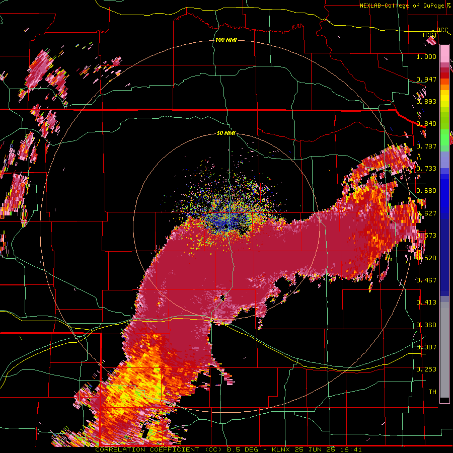Screen dimensions: 453x453
Task: Click the 1.000 value on the color scale
Action: pos(426,57)
